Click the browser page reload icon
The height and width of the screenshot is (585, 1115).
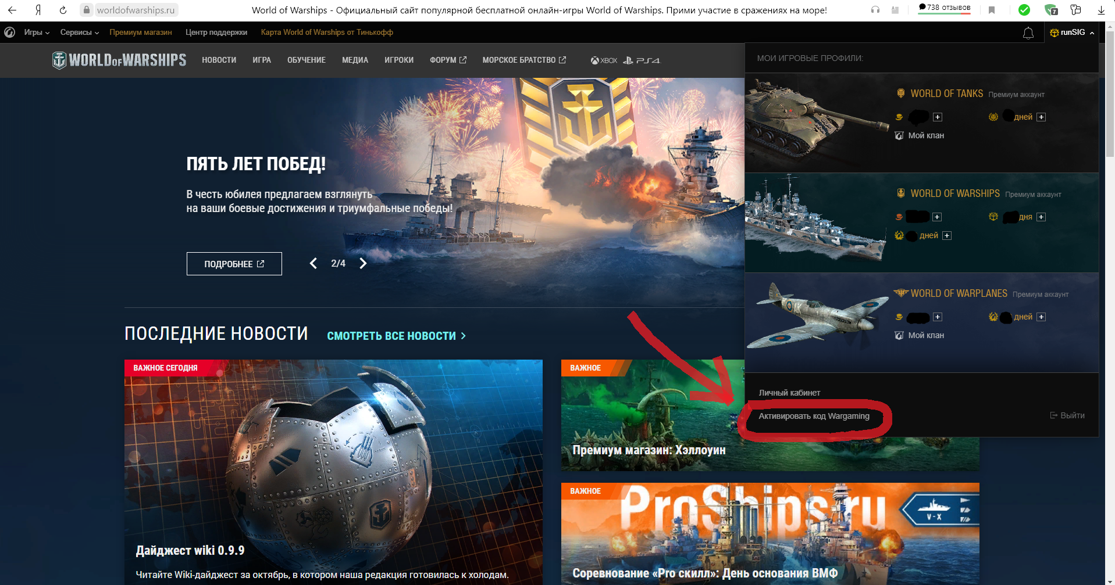pyautogui.click(x=63, y=10)
